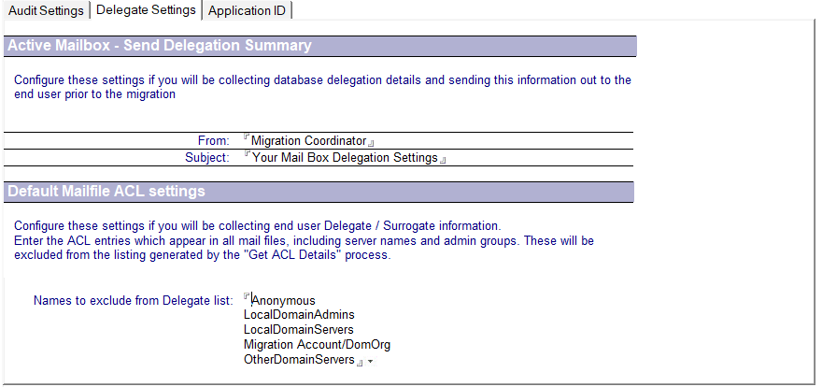Click the Subject field for delegation email
Image resolution: width=822 pixels, height=387 pixels.
pyautogui.click(x=345, y=158)
